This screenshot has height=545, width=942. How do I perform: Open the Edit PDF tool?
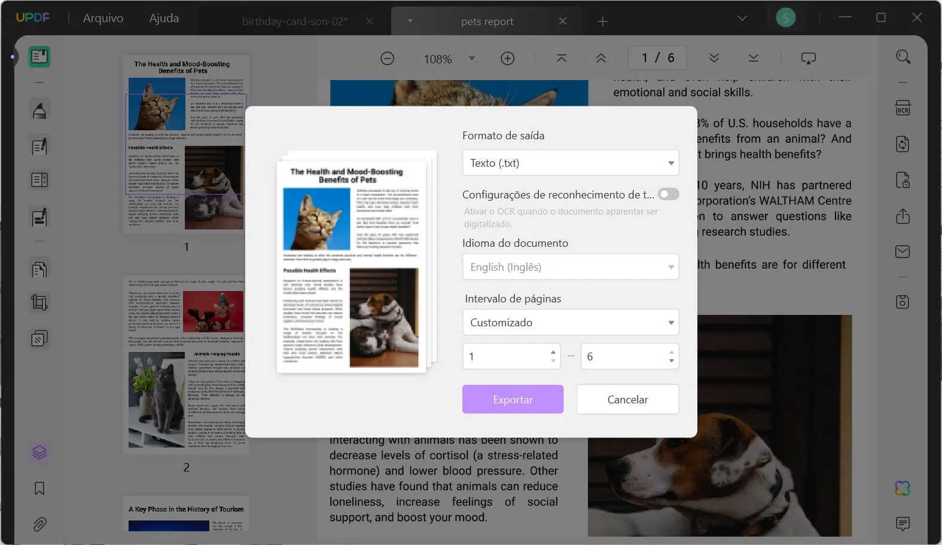[x=39, y=146]
